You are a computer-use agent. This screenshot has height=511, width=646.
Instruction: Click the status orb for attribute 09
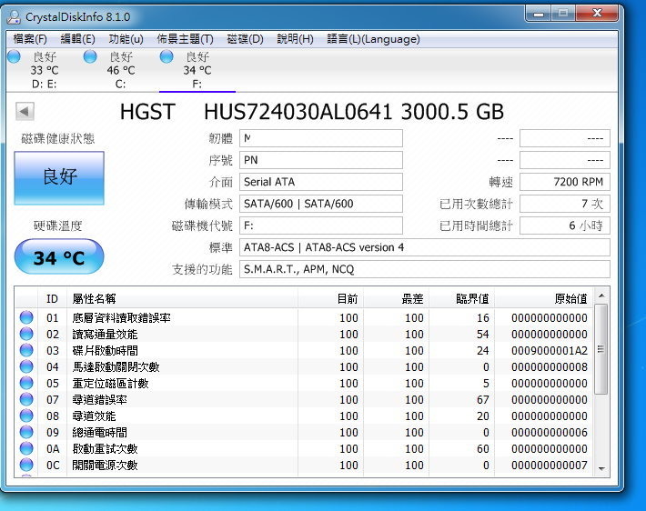[26, 432]
